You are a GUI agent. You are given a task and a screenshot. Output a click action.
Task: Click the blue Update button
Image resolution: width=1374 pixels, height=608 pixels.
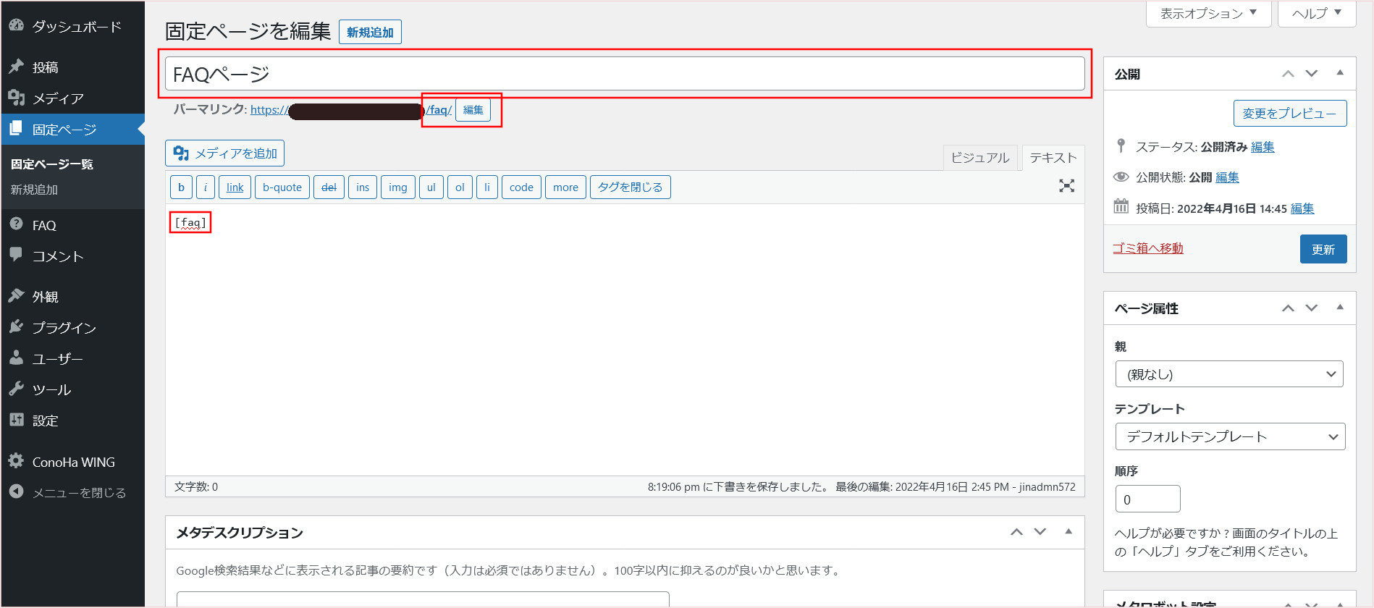tap(1323, 249)
